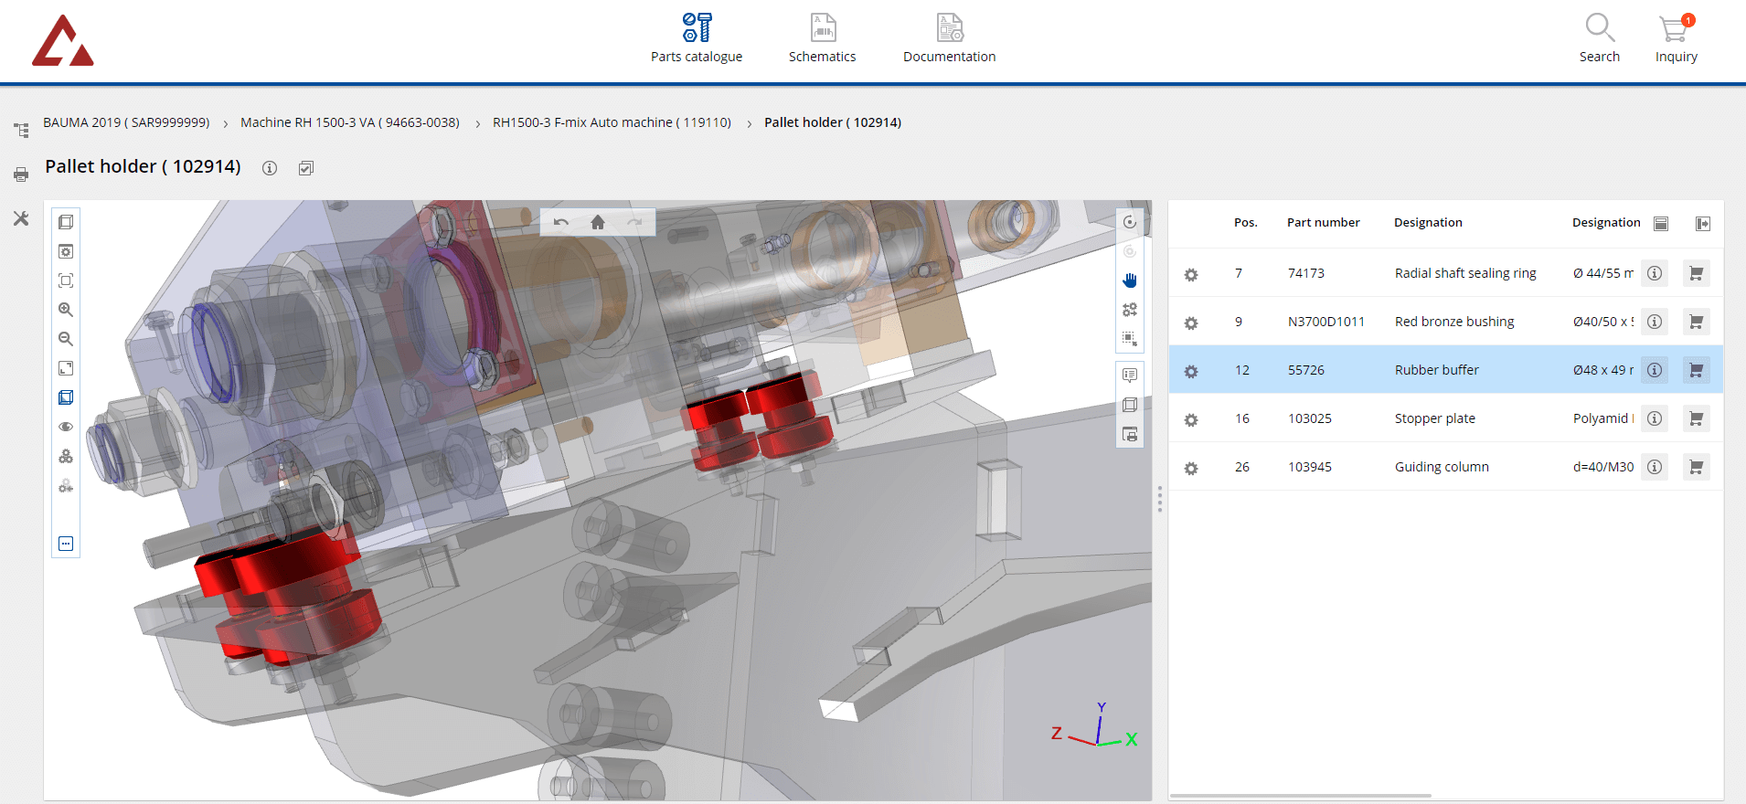Viewport: 1746px width, 804px height.
Task: Toggle the checkbox icon beside Pallet holder title
Action: [306, 168]
